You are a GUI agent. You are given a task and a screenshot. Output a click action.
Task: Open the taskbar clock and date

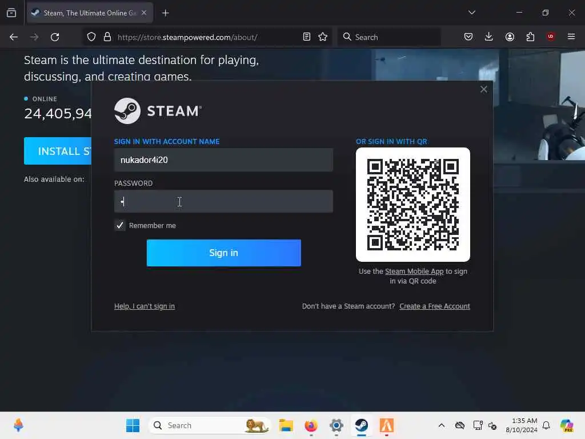point(522,425)
